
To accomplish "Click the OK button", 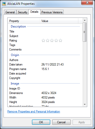I will 41,122.
